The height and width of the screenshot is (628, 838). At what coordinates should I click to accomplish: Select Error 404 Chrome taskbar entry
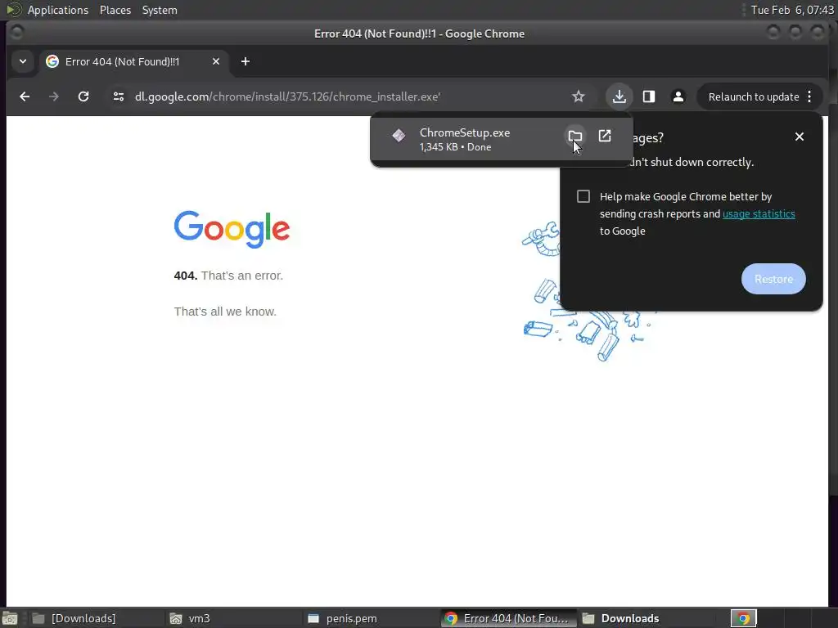coord(509,618)
